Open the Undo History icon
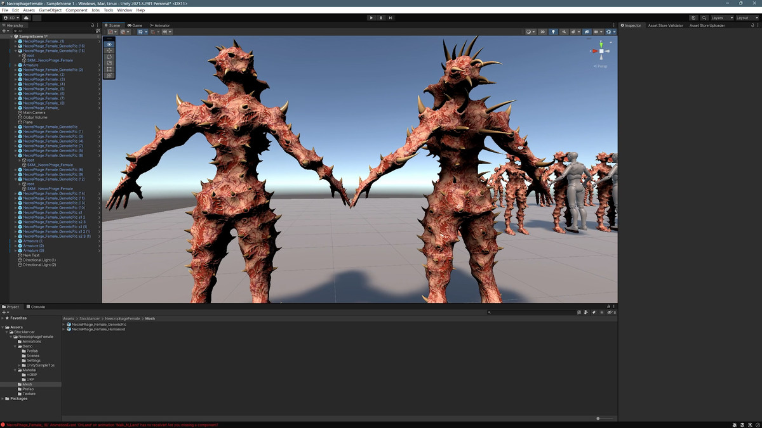This screenshot has height=428, width=762. 693,18
